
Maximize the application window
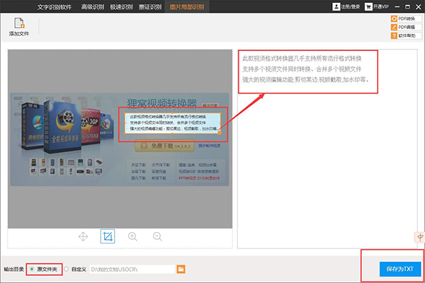pyautogui.click(x=407, y=7)
